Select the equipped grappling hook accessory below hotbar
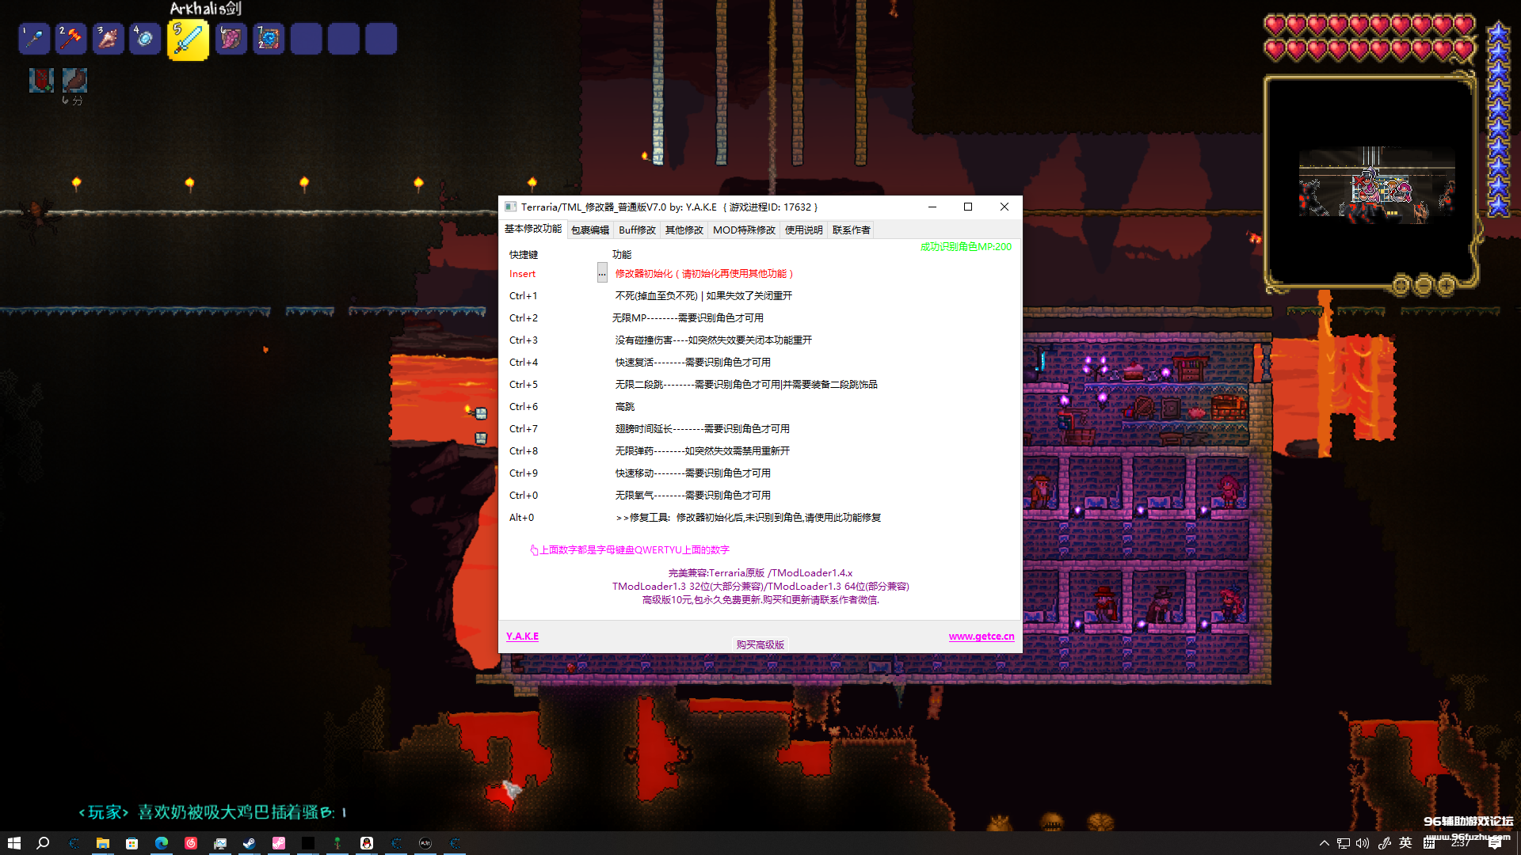Image resolution: width=1521 pixels, height=855 pixels. (74, 82)
